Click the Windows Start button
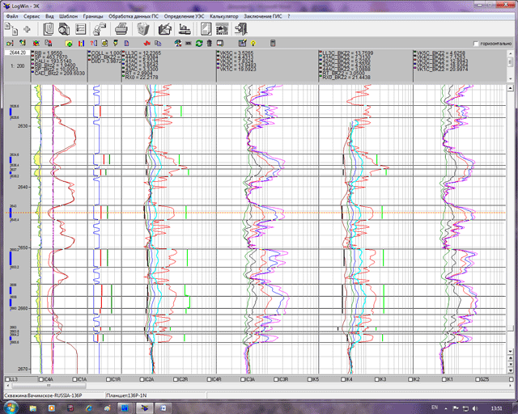Viewport: 518px width, 414px height. [11, 408]
